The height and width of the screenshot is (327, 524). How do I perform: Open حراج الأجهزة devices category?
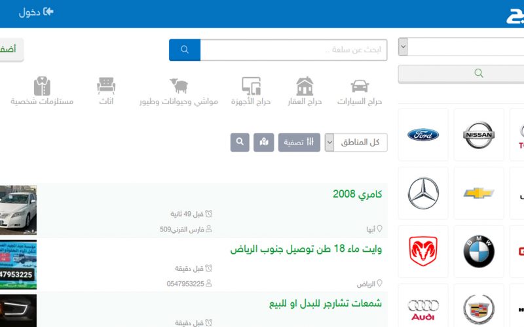(x=251, y=92)
